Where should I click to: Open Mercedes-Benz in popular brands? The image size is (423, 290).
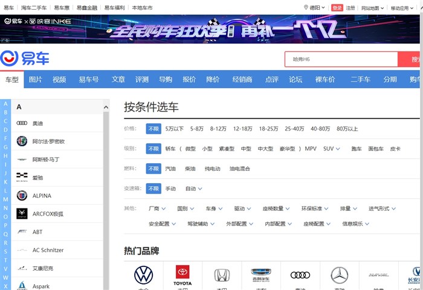click(340, 275)
